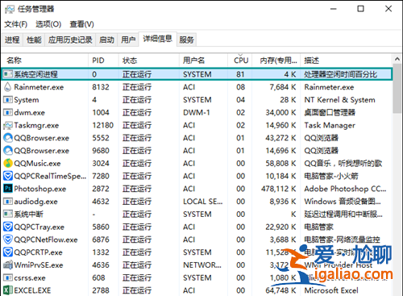This screenshot has width=403, height=296.
Task: Click the 系统中断 process icon
Action: tap(8, 214)
